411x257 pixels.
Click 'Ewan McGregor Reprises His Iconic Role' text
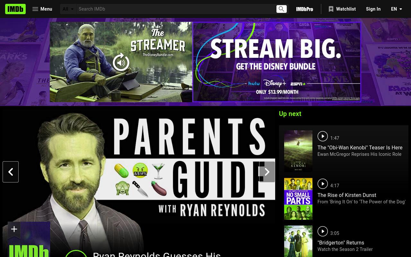point(359,154)
